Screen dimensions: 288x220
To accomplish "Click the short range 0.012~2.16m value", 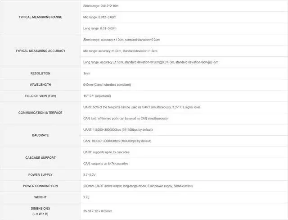I will pyautogui.click(x=101, y=6).
